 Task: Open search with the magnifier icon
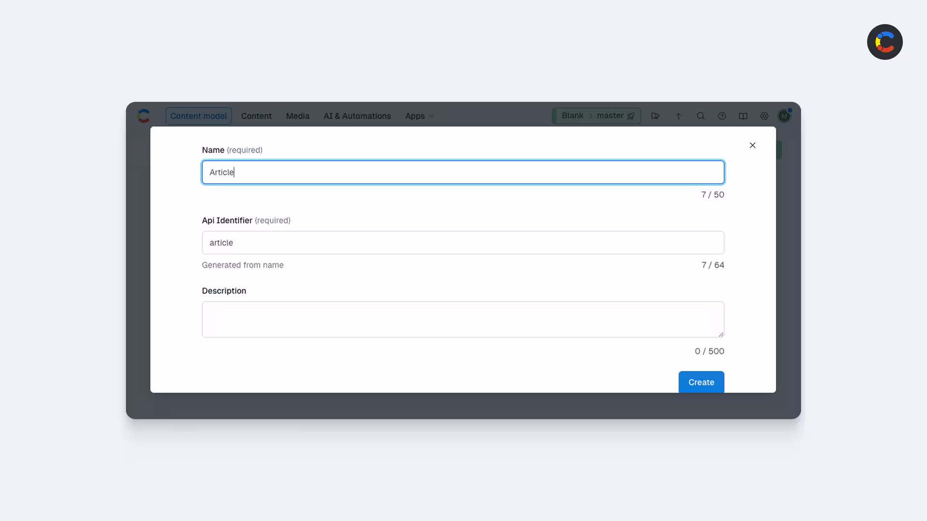[701, 116]
